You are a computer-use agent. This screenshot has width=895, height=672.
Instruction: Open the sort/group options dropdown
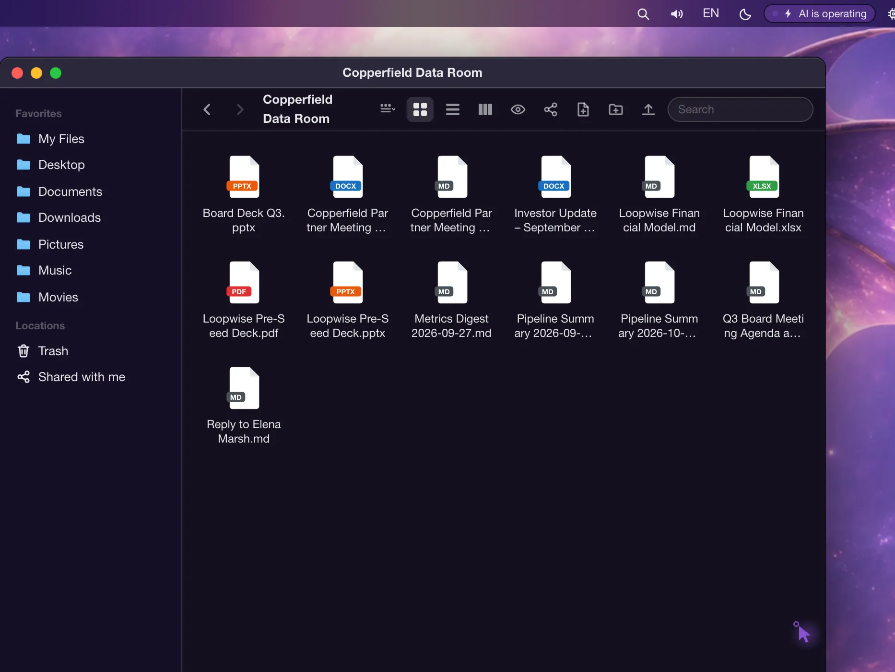[x=388, y=109]
